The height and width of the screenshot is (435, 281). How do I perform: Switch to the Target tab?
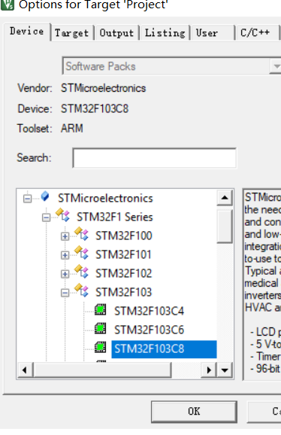pyautogui.click(x=71, y=33)
